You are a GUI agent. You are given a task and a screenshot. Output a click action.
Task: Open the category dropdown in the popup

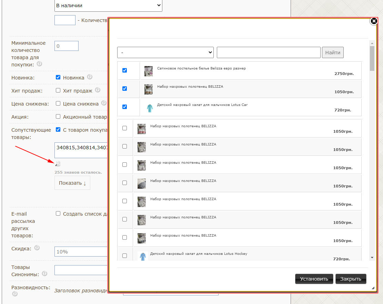tap(165, 53)
